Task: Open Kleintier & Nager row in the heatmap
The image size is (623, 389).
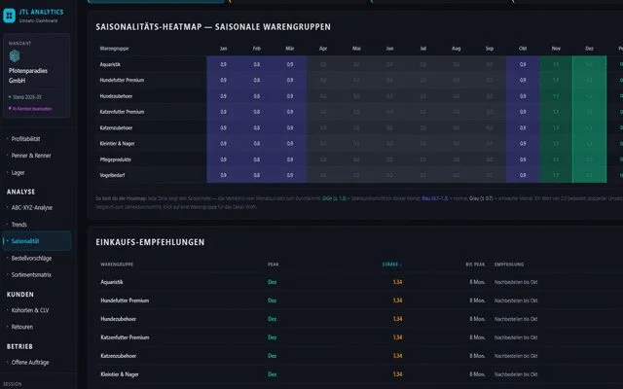Action: pyautogui.click(x=117, y=144)
